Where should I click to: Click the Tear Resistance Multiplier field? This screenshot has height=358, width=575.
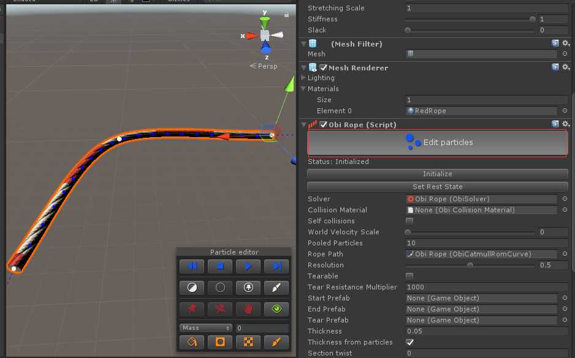(487, 287)
